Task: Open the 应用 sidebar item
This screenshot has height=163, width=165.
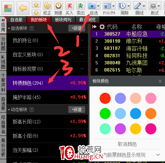Action: pyautogui.click(x=3, y=25)
